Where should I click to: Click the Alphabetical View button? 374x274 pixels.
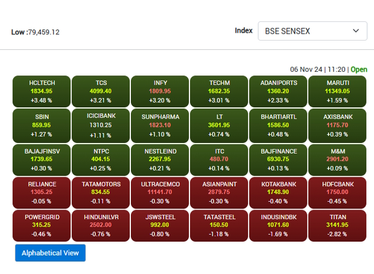pyautogui.click(x=50, y=253)
